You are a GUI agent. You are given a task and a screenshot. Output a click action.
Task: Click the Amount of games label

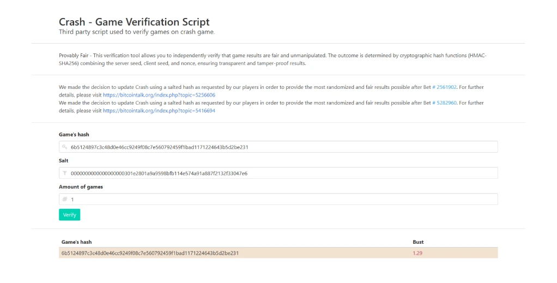[x=81, y=186]
